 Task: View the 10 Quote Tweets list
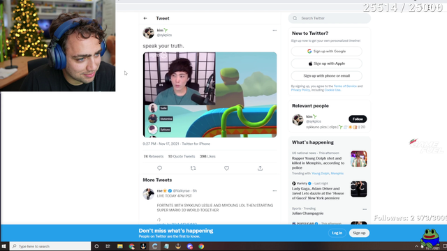coord(182,156)
